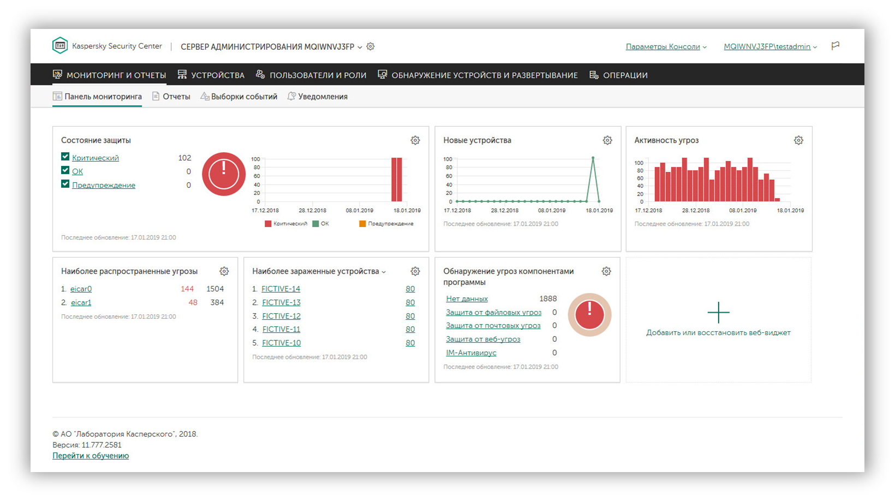The width and height of the screenshot is (895, 501).
Task: Click the Пользователи и роли icon
Action: (x=260, y=75)
